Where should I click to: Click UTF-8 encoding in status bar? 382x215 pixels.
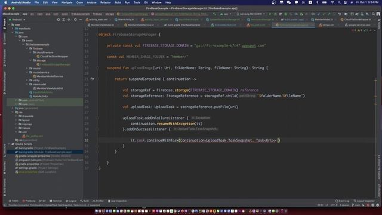[334, 205]
